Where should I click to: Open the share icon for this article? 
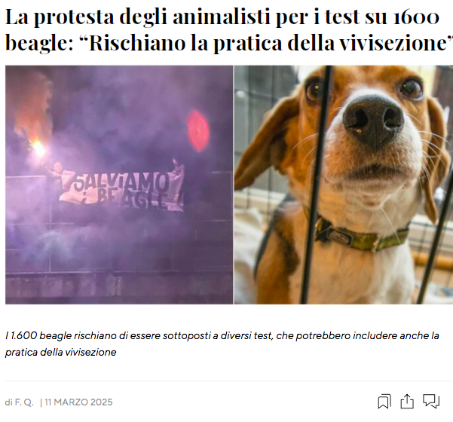(407, 402)
